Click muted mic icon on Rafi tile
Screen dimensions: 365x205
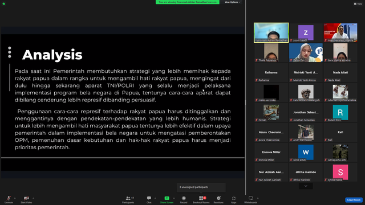tap(326, 140)
